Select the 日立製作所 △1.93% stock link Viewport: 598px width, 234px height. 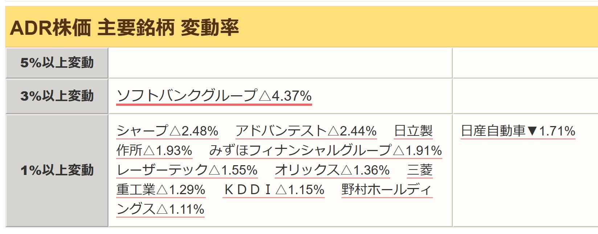154,150
